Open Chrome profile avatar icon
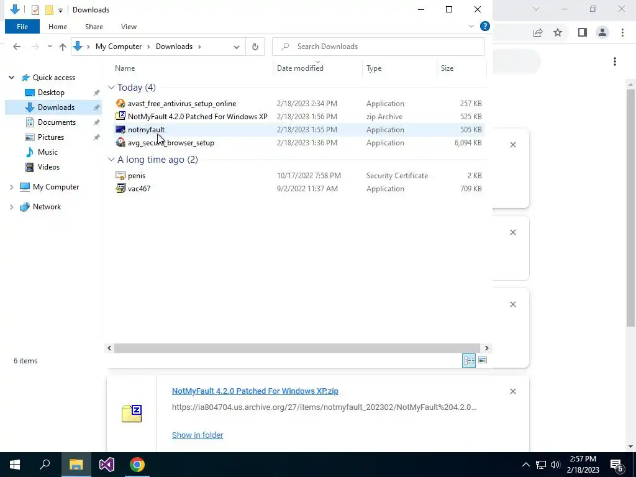 point(602,32)
